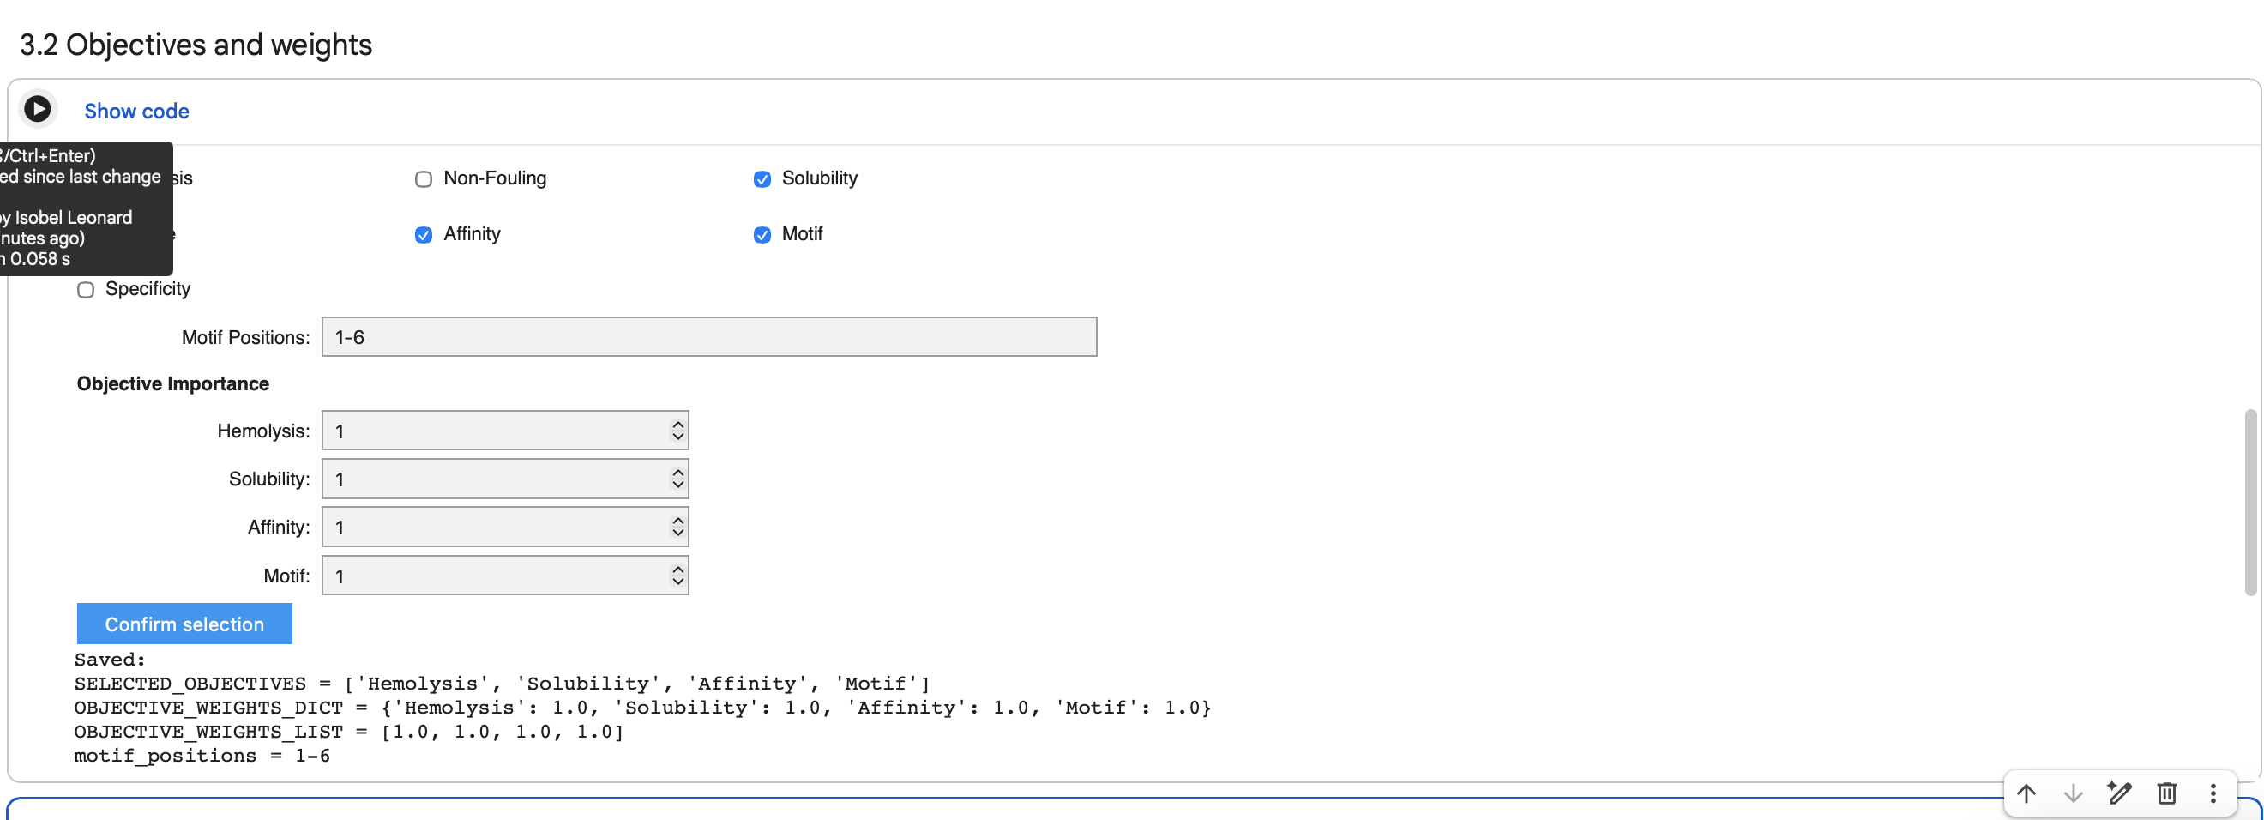2264x820 pixels.
Task: Click the Hemolysis weight number field
Action: coord(505,431)
